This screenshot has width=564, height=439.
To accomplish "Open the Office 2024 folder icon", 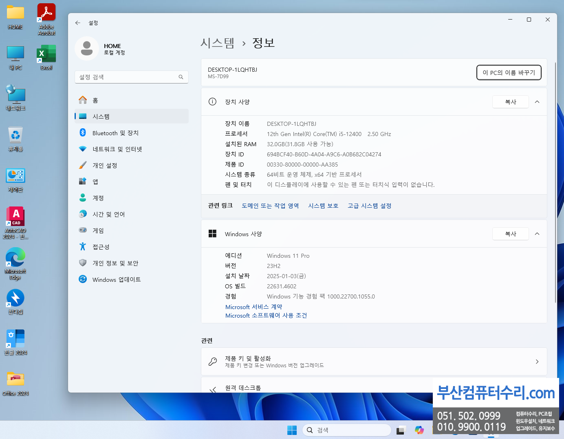I will point(15,384).
